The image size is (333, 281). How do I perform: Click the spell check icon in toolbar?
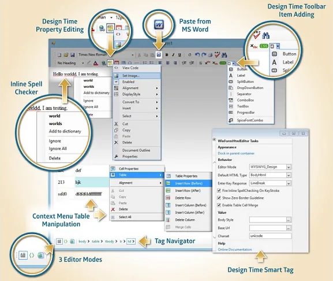tap(217, 55)
